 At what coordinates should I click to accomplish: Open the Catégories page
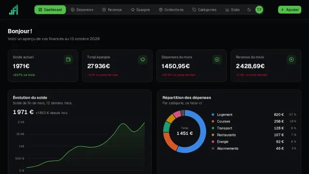click(x=204, y=10)
